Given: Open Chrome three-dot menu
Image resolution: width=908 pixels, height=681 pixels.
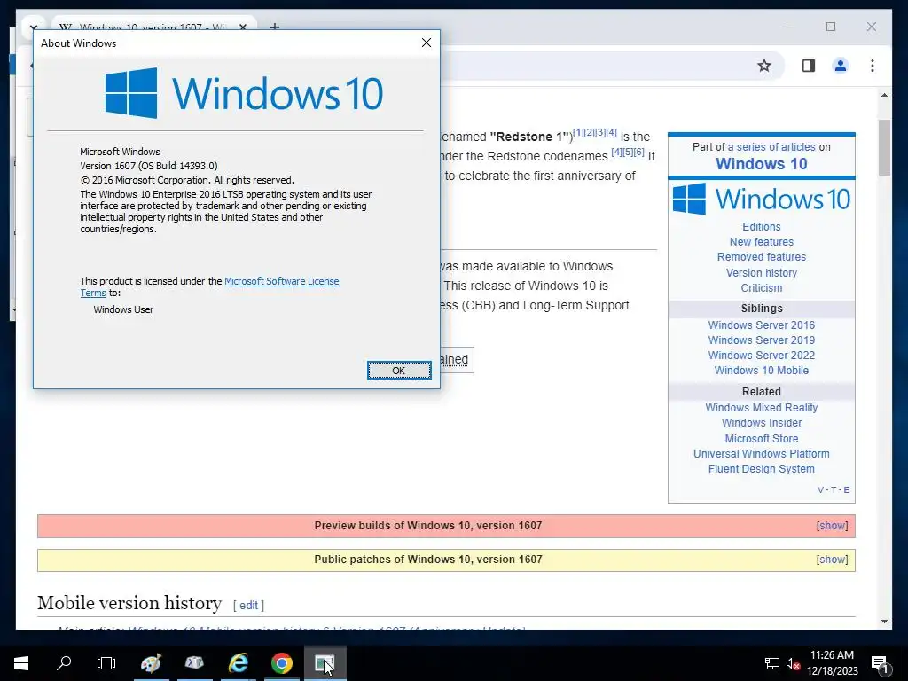Looking at the screenshot, I should tap(873, 66).
